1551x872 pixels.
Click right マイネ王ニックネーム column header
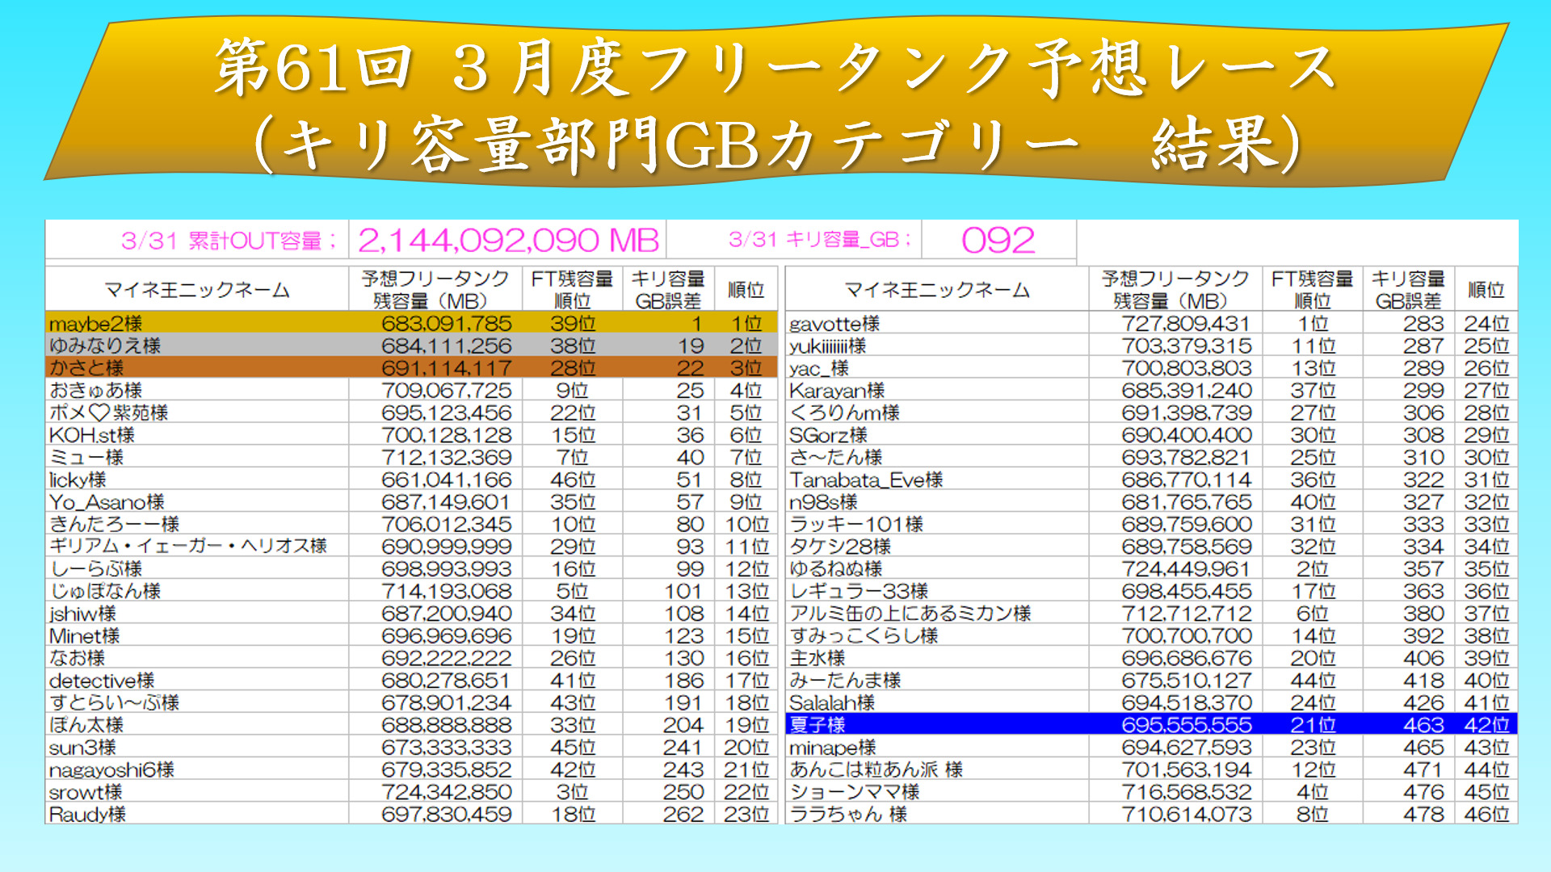(937, 290)
